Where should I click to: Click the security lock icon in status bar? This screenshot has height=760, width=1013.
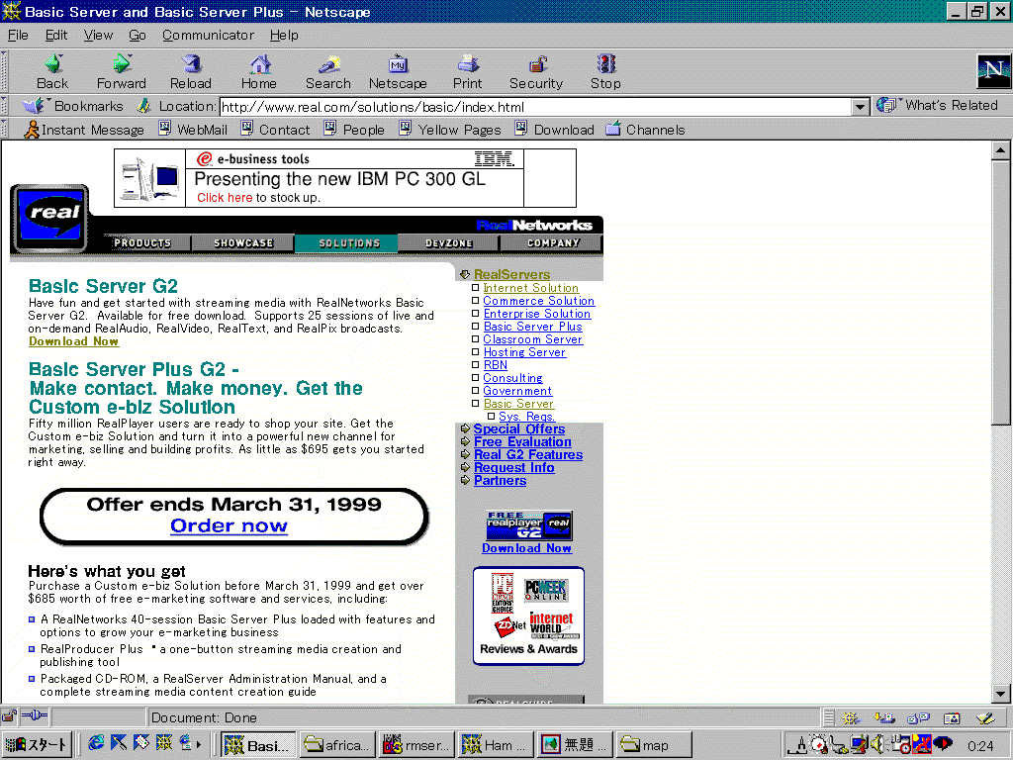point(9,716)
